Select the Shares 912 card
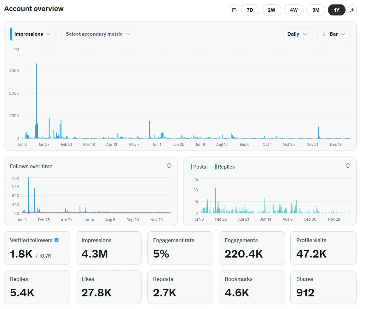 (x=323, y=287)
